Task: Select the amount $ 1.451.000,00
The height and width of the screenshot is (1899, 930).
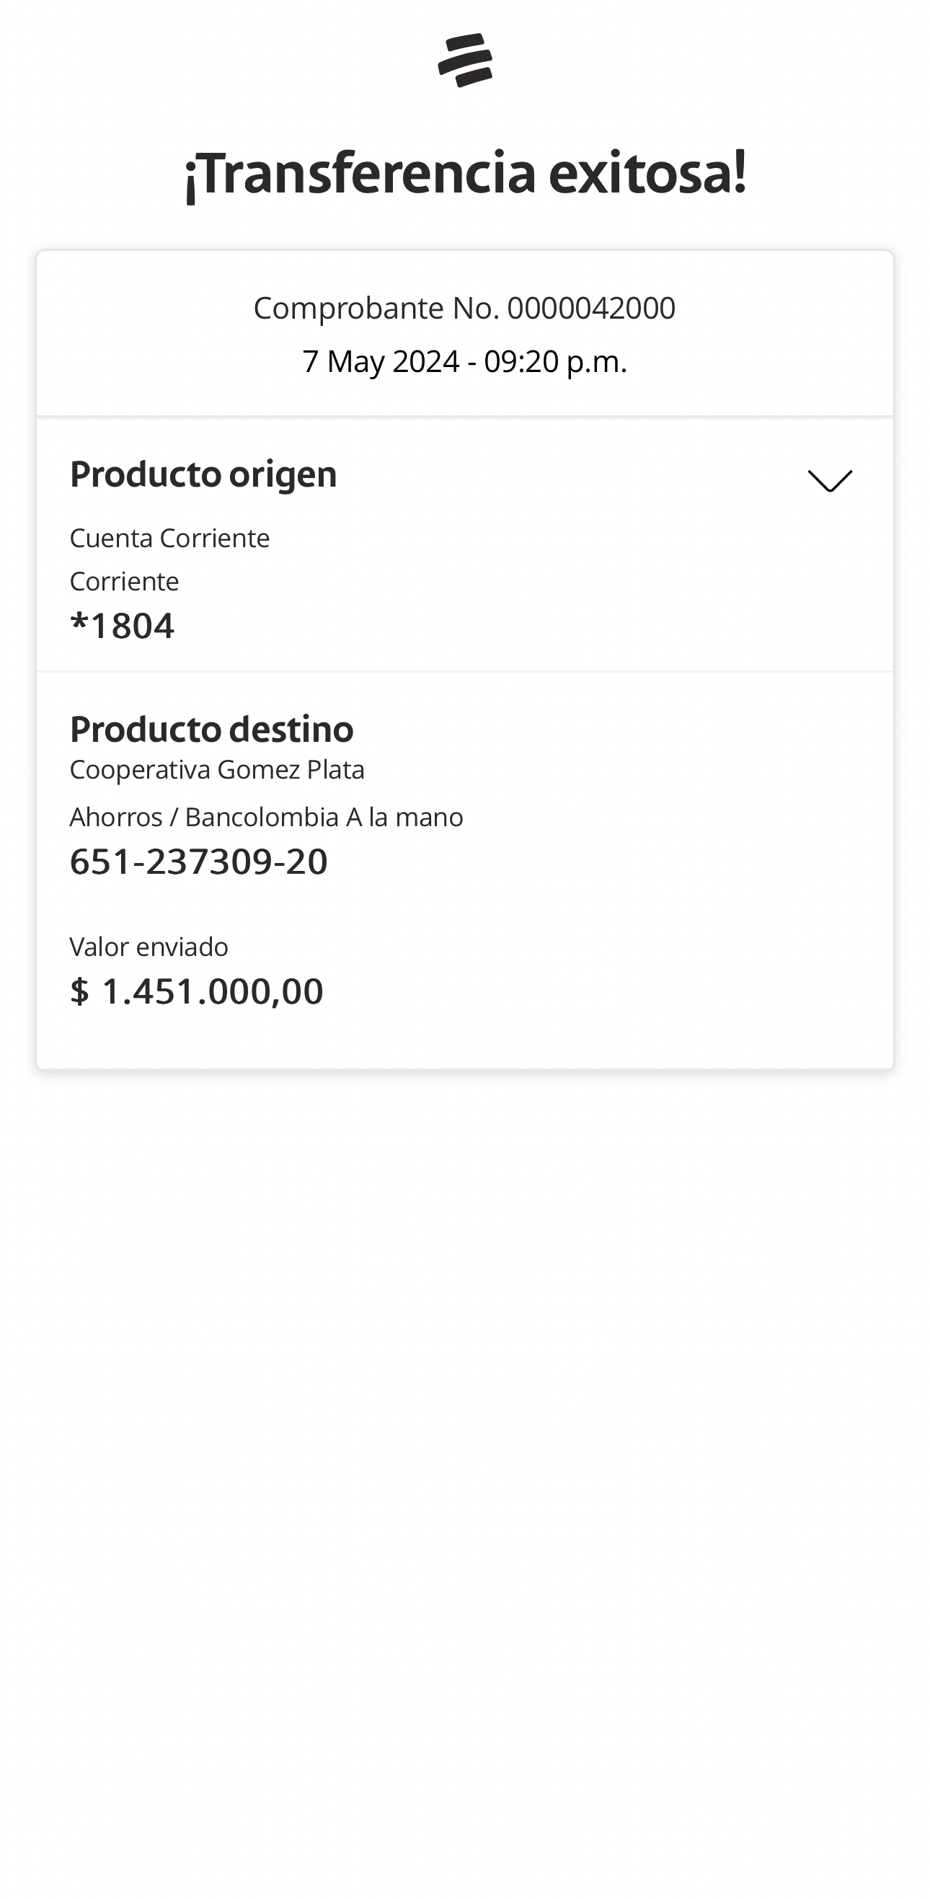Action: [x=197, y=991]
